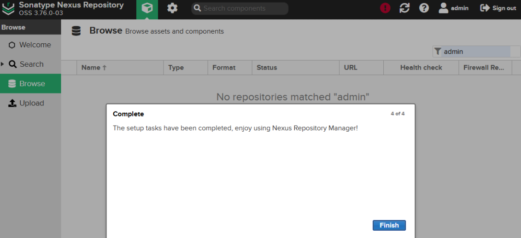The width and height of the screenshot is (521, 238).
Task: Click the Browse database icon in page title
Action: tap(76, 31)
